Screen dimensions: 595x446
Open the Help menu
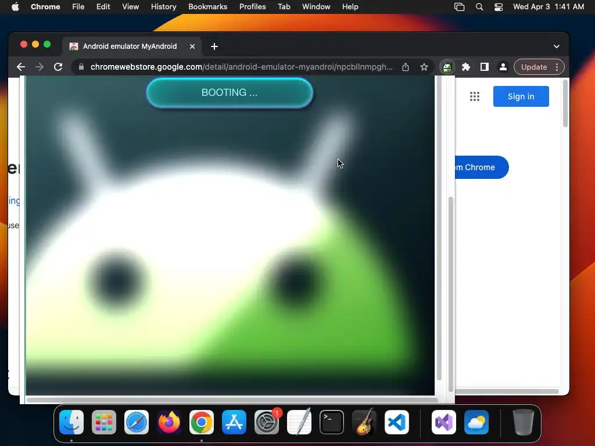click(350, 7)
